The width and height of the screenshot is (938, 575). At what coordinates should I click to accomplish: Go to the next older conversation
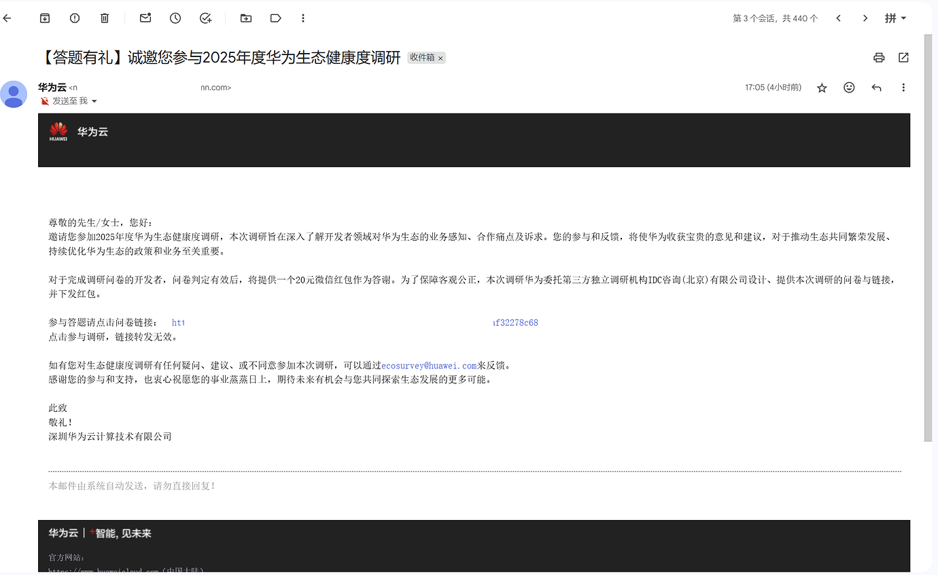pos(865,18)
